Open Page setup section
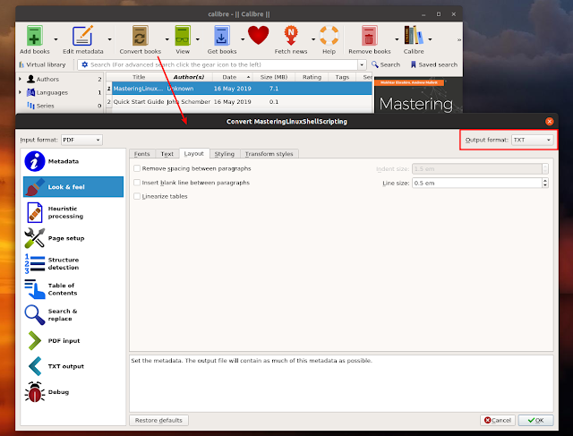This screenshot has width=573, height=436. [73, 238]
